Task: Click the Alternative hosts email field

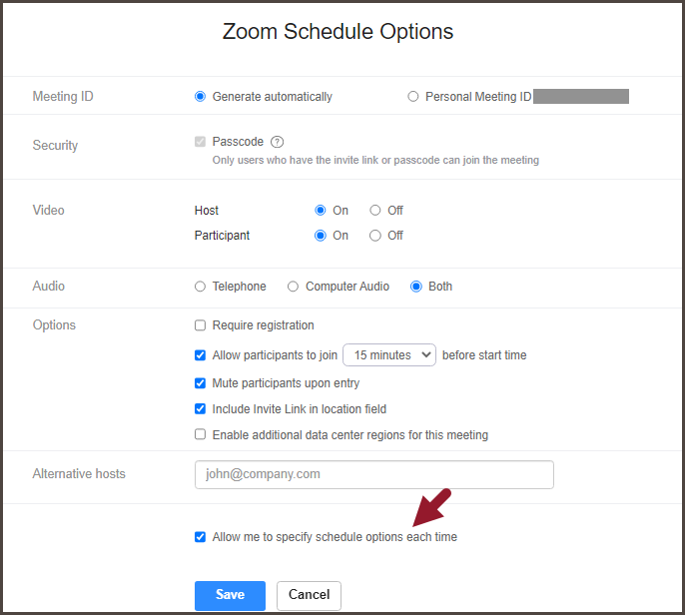Action: click(373, 474)
